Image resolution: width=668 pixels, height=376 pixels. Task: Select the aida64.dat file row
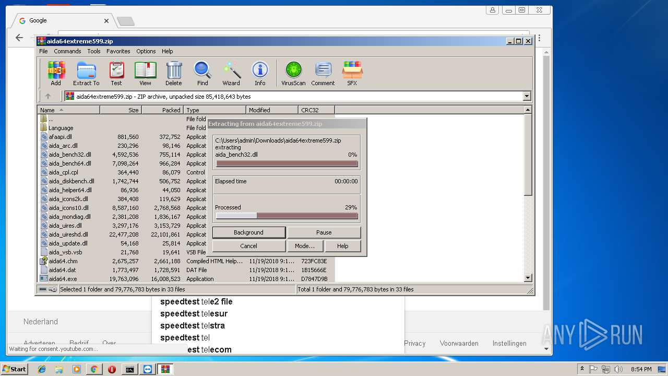click(186, 270)
